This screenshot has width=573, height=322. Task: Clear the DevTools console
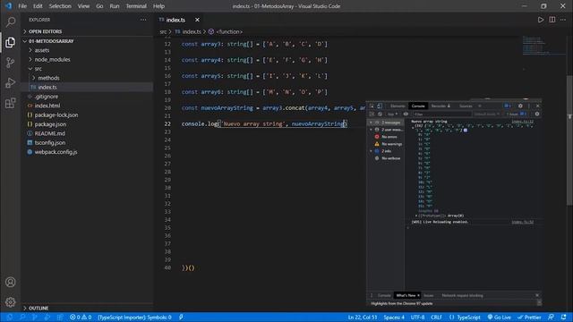click(x=380, y=114)
